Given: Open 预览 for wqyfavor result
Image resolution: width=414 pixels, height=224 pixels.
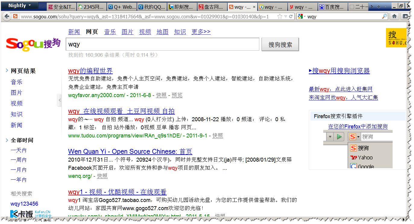Looking at the screenshot, I should click(177, 95).
